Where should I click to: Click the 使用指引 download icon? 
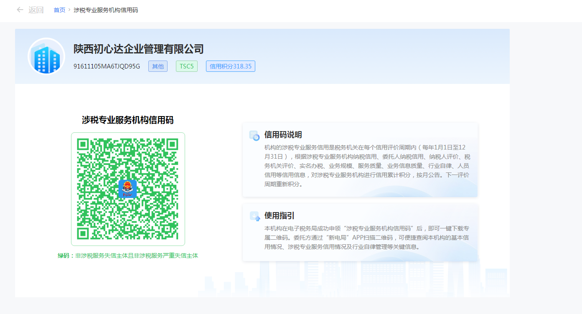click(254, 216)
